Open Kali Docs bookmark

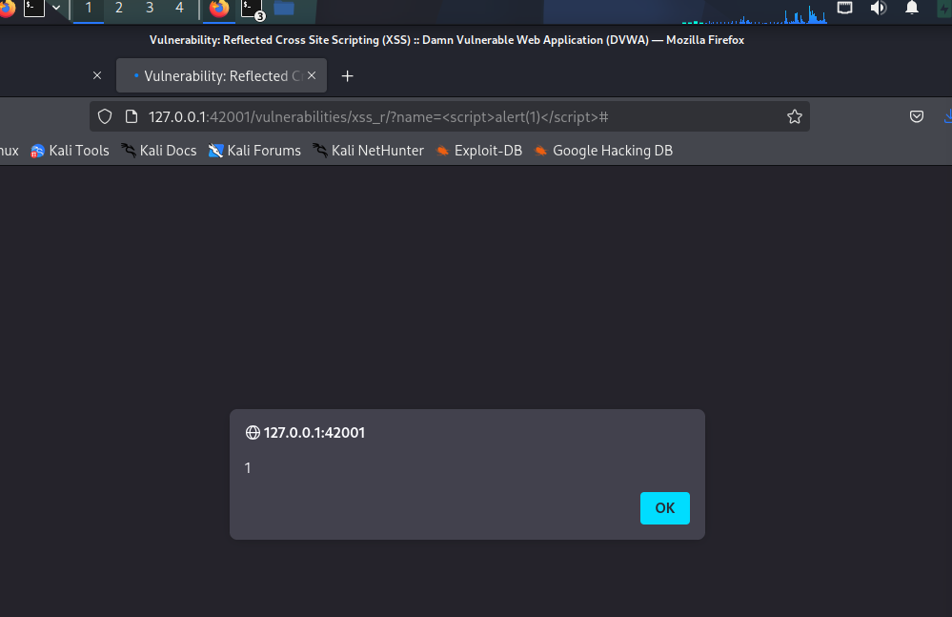tap(158, 151)
